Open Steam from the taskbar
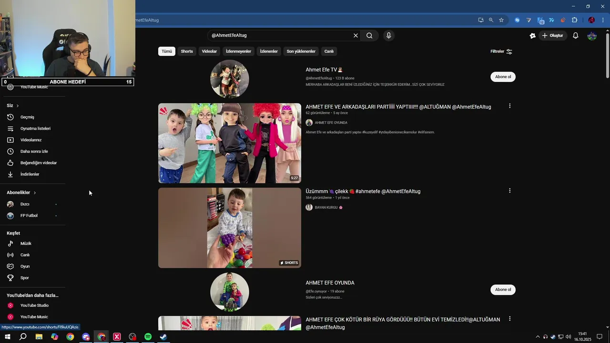 coord(163,337)
